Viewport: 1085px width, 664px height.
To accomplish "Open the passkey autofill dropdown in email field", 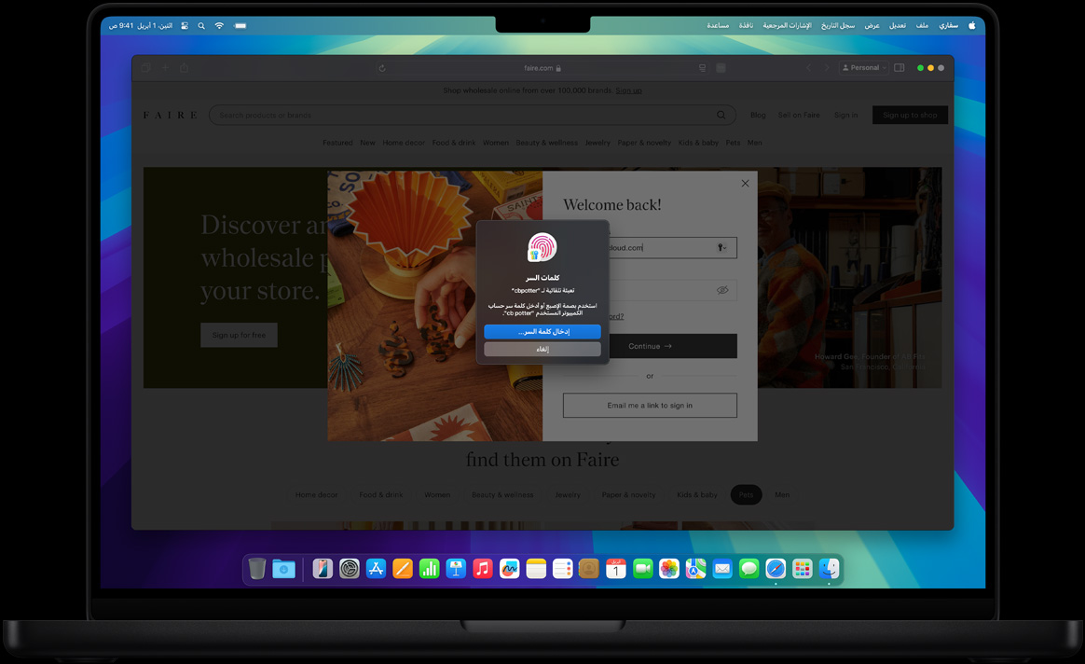I will [x=721, y=248].
